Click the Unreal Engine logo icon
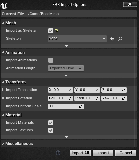This screenshot has height=160, width=139. point(4,6)
